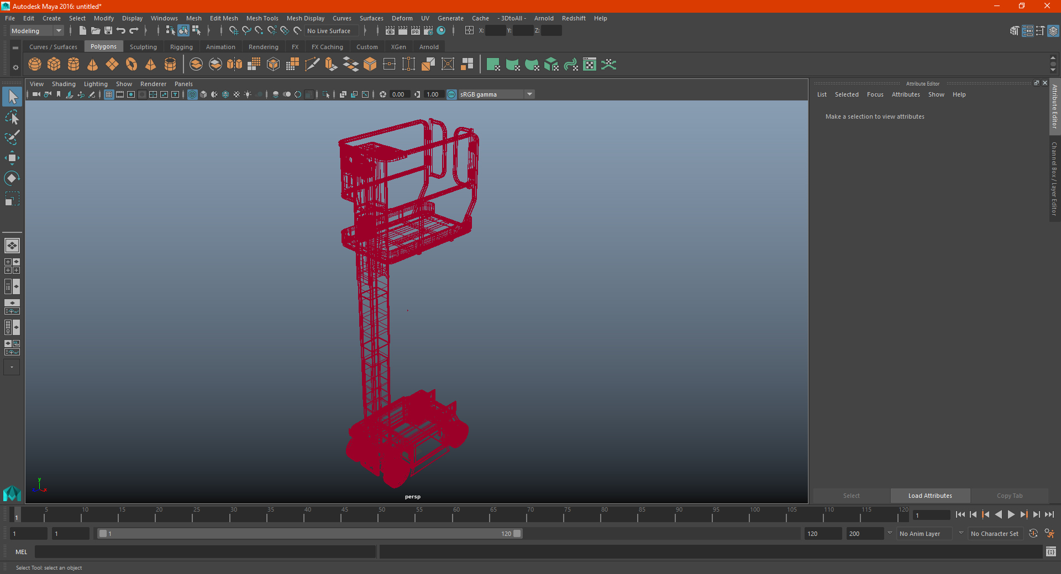
Task: Create a polygon cylinder from the shelf
Action: click(x=73, y=65)
